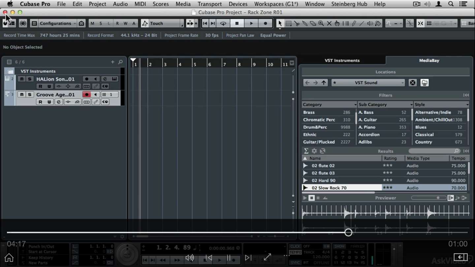The image size is (475, 267).
Task: Open the Transport menu
Action: point(210,4)
